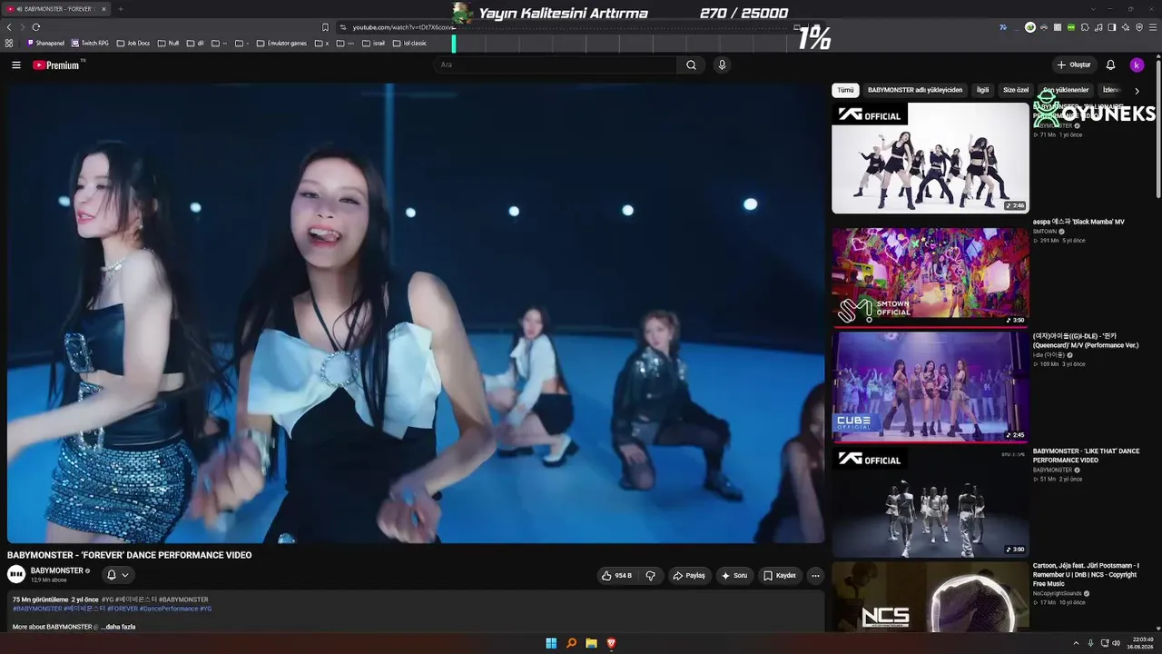The height and width of the screenshot is (654, 1162).
Task: Open the Twitch RPG bookmark
Action: [x=90, y=43]
